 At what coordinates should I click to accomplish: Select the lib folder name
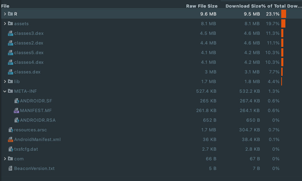(17, 82)
